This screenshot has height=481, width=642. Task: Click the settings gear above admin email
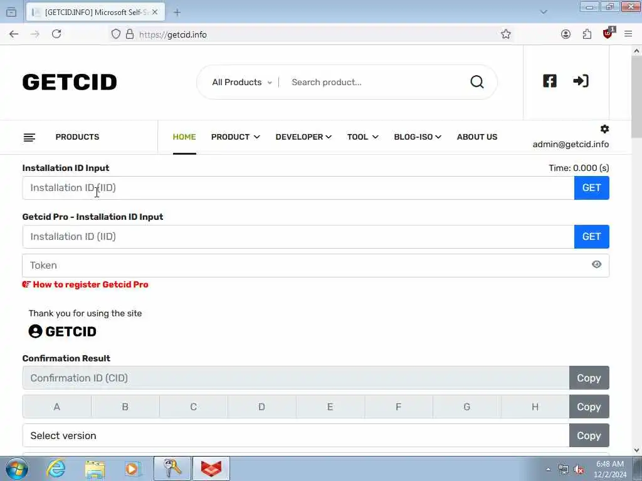coord(604,129)
